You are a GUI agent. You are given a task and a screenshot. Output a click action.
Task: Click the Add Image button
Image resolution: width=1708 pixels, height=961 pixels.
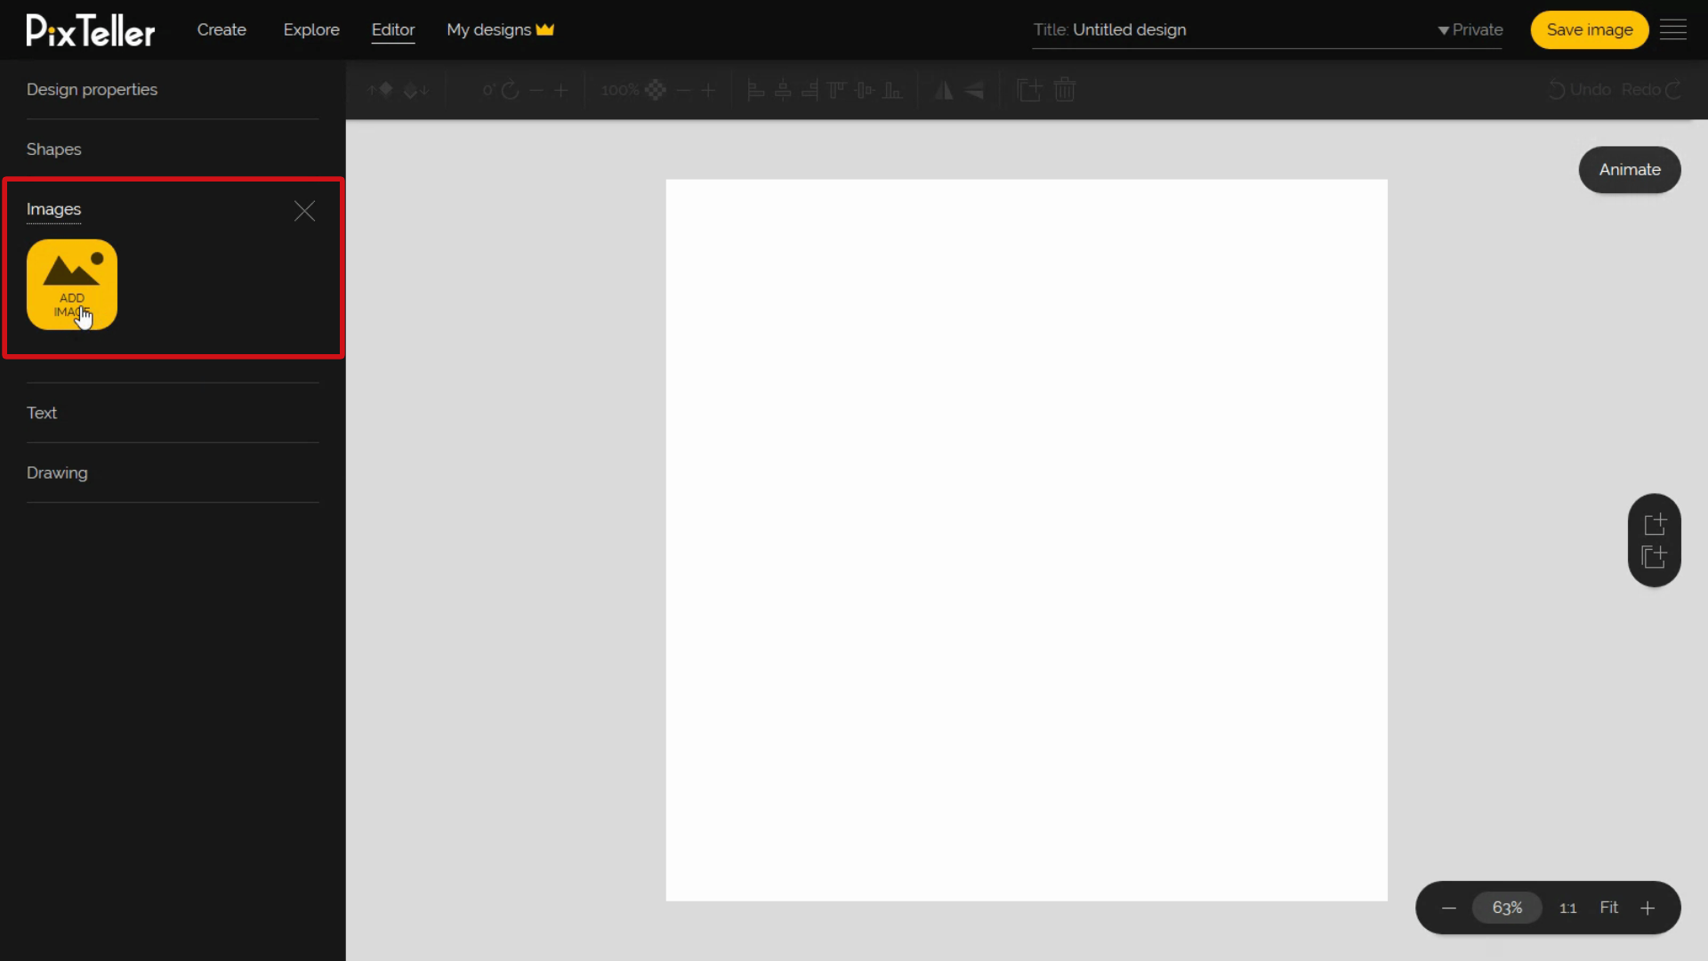click(x=73, y=283)
